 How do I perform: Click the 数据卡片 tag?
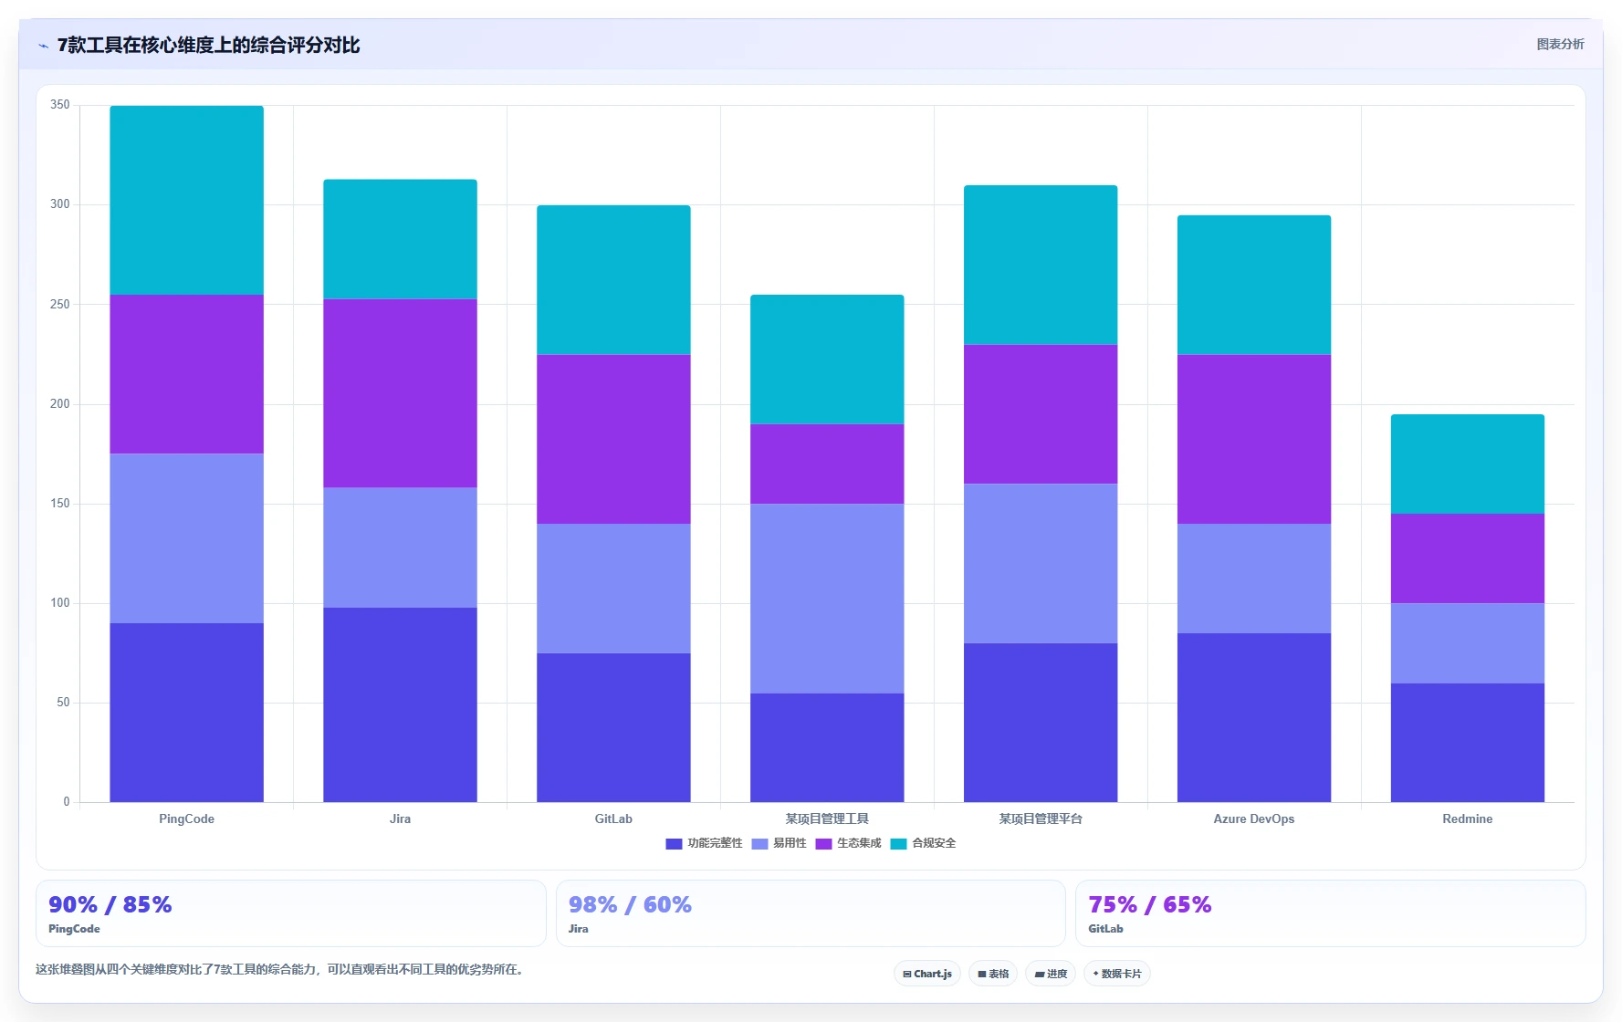click(1117, 974)
